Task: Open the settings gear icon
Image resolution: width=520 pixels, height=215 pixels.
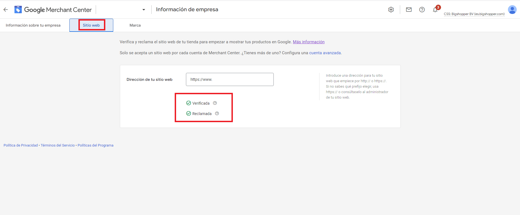Action: tap(391, 10)
